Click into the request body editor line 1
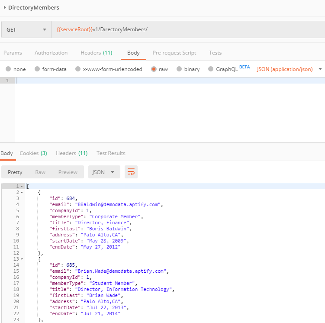The width and height of the screenshot is (325, 323). tap(170, 81)
